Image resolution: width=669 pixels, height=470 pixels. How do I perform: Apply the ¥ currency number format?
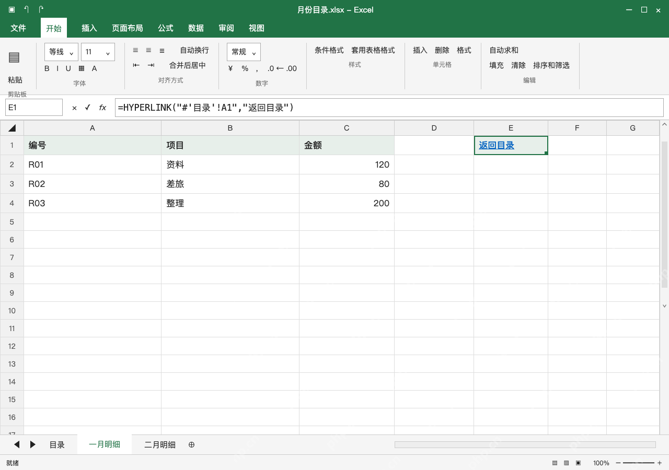coord(230,68)
